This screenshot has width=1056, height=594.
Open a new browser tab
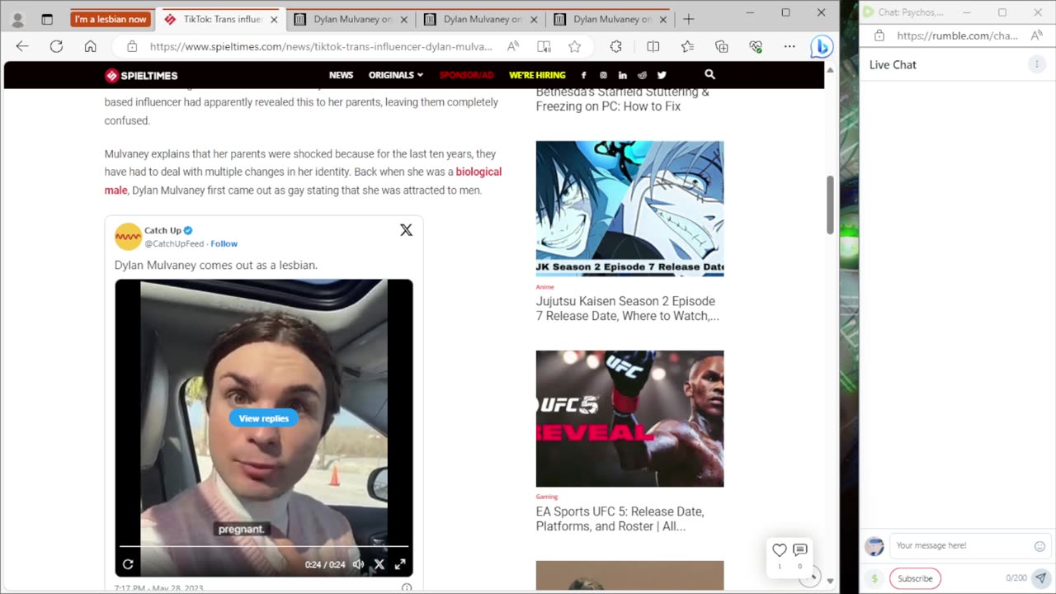[x=689, y=19]
